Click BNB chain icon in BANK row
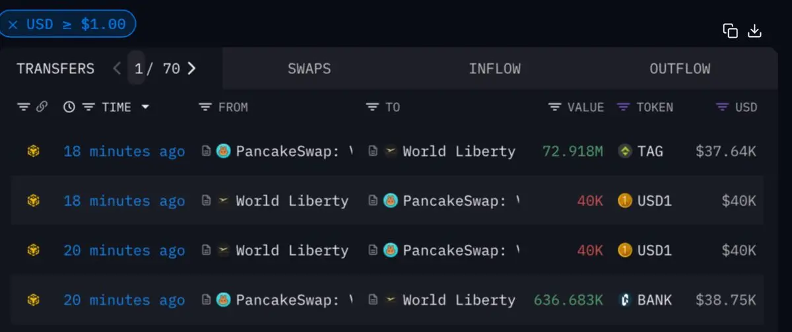This screenshot has height=332, width=792. (x=33, y=300)
